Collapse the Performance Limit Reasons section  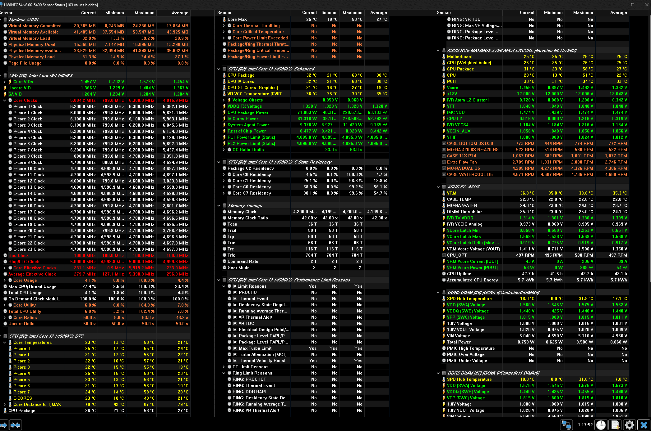219,280
